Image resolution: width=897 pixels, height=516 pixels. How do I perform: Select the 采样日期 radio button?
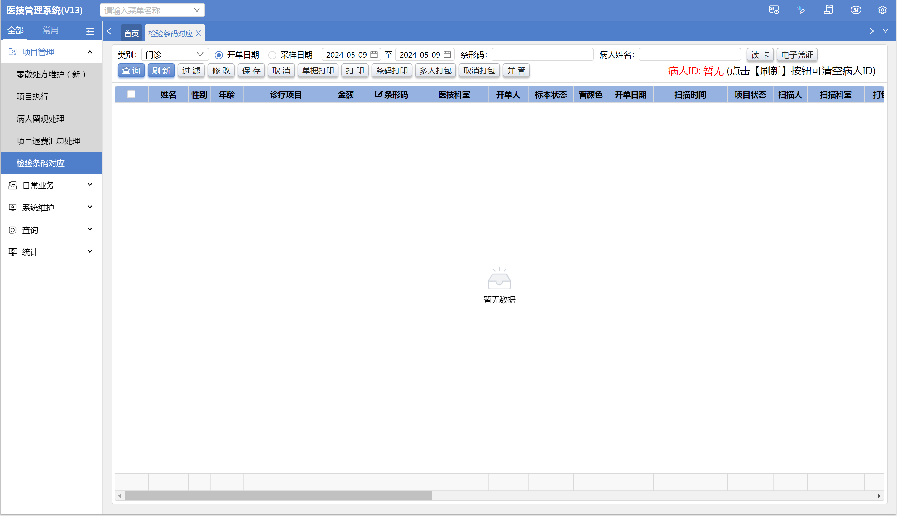coord(272,55)
